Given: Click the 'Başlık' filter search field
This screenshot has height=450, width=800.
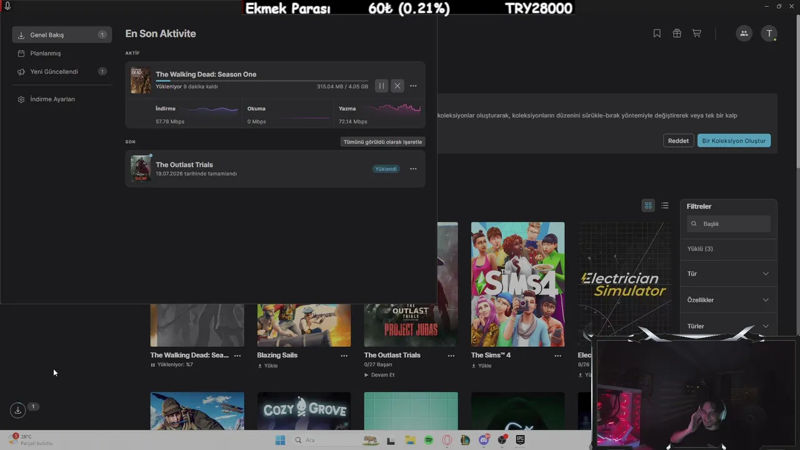Looking at the screenshot, I should (x=728, y=224).
